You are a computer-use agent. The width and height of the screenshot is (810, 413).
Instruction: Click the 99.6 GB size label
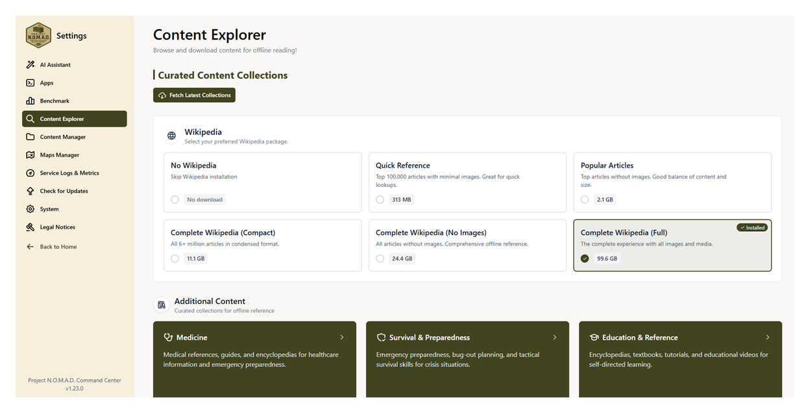point(607,258)
